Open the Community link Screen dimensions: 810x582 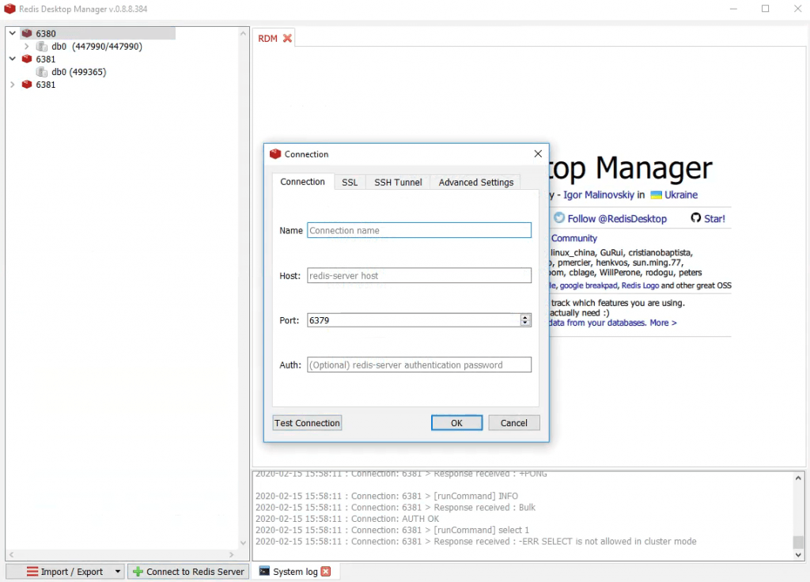click(574, 238)
